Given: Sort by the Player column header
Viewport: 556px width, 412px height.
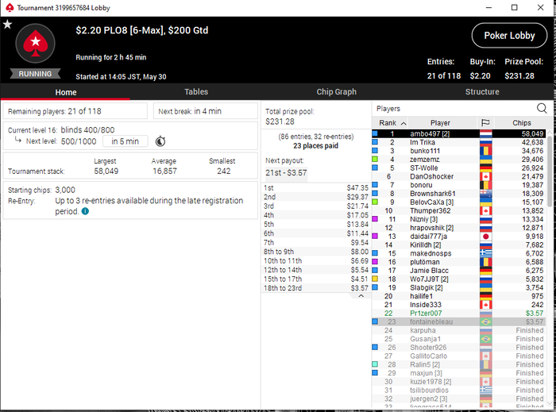Looking at the screenshot, I should click(440, 122).
